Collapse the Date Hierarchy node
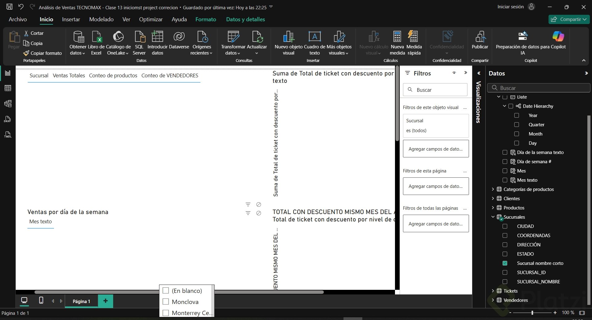Image resolution: width=592 pixels, height=320 pixels. [x=504, y=106]
